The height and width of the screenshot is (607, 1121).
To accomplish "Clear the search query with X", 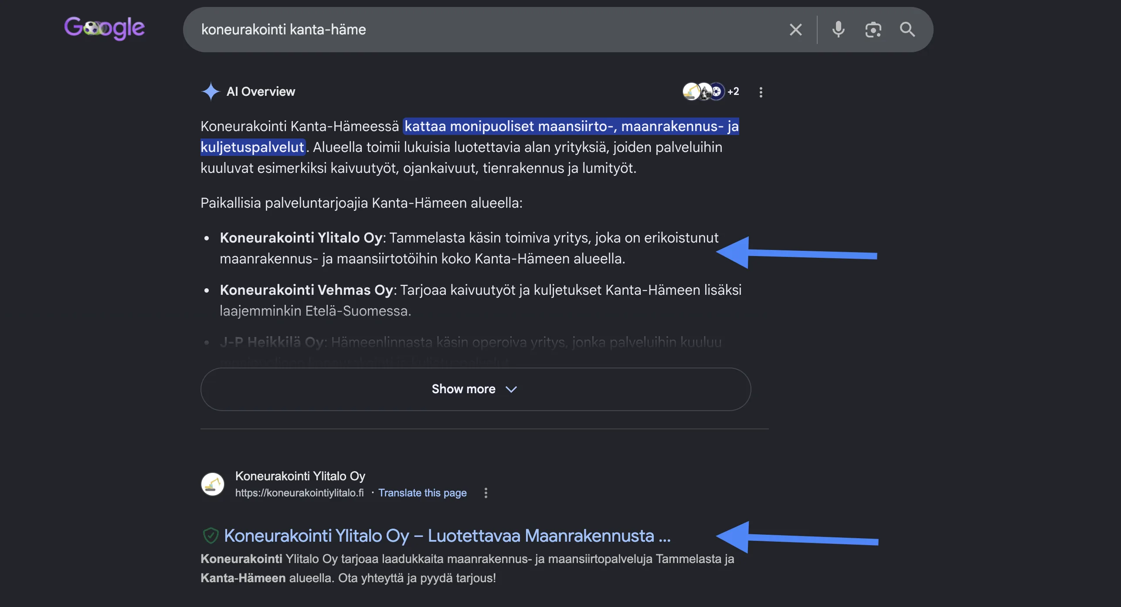I will 795,30.
